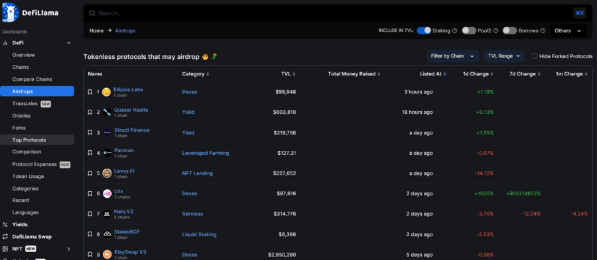Bookmark the KlaySwap V3 row
Image resolution: width=597 pixels, height=260 pixels.
[x=90, y=254]
